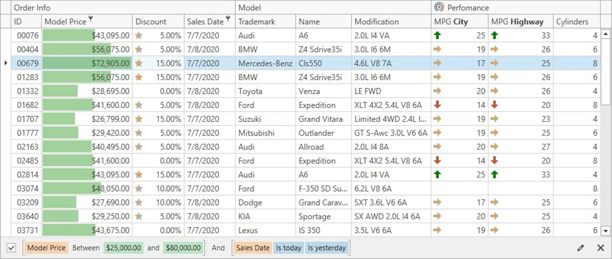This screenshot has height=259, width=612.
Task: Click the Model Price column filter icon
Action: click(x=91, y=19)
